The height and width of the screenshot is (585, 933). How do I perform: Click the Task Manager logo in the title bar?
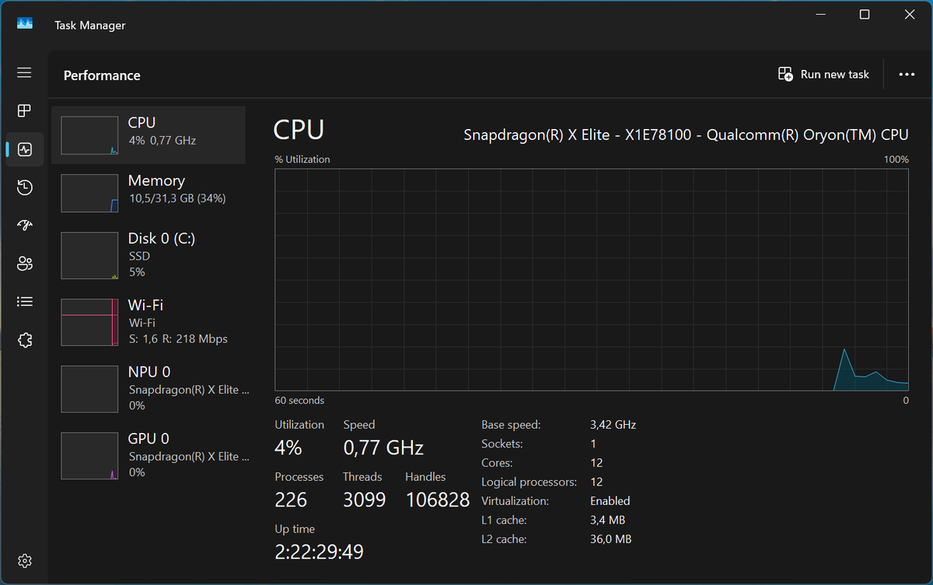pyautogui.click(x=25, y=23)
